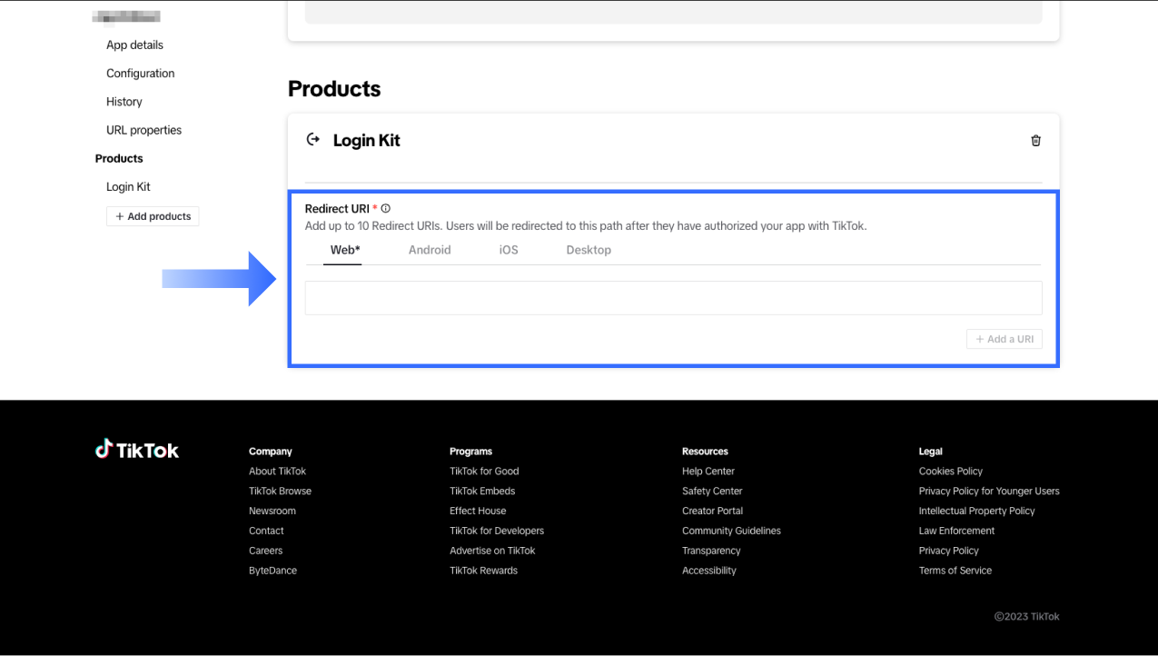Open App details in the sidebar

click(x=134, y=45)
